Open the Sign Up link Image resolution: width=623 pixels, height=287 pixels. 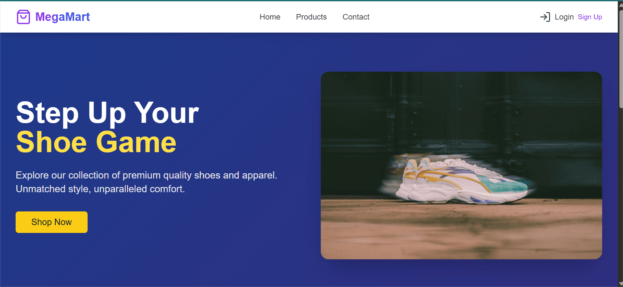[x=589, y=17]
